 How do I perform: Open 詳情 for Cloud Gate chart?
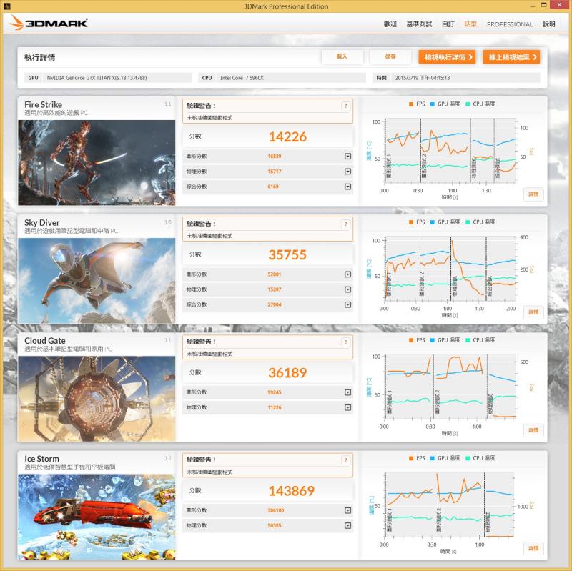(x=533, y=430)
